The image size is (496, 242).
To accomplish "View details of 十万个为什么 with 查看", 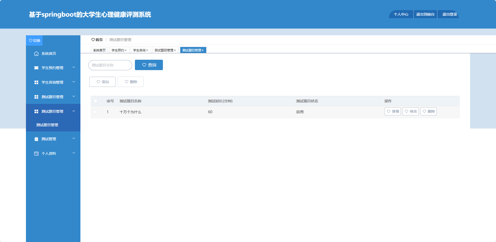I will 393,111.
